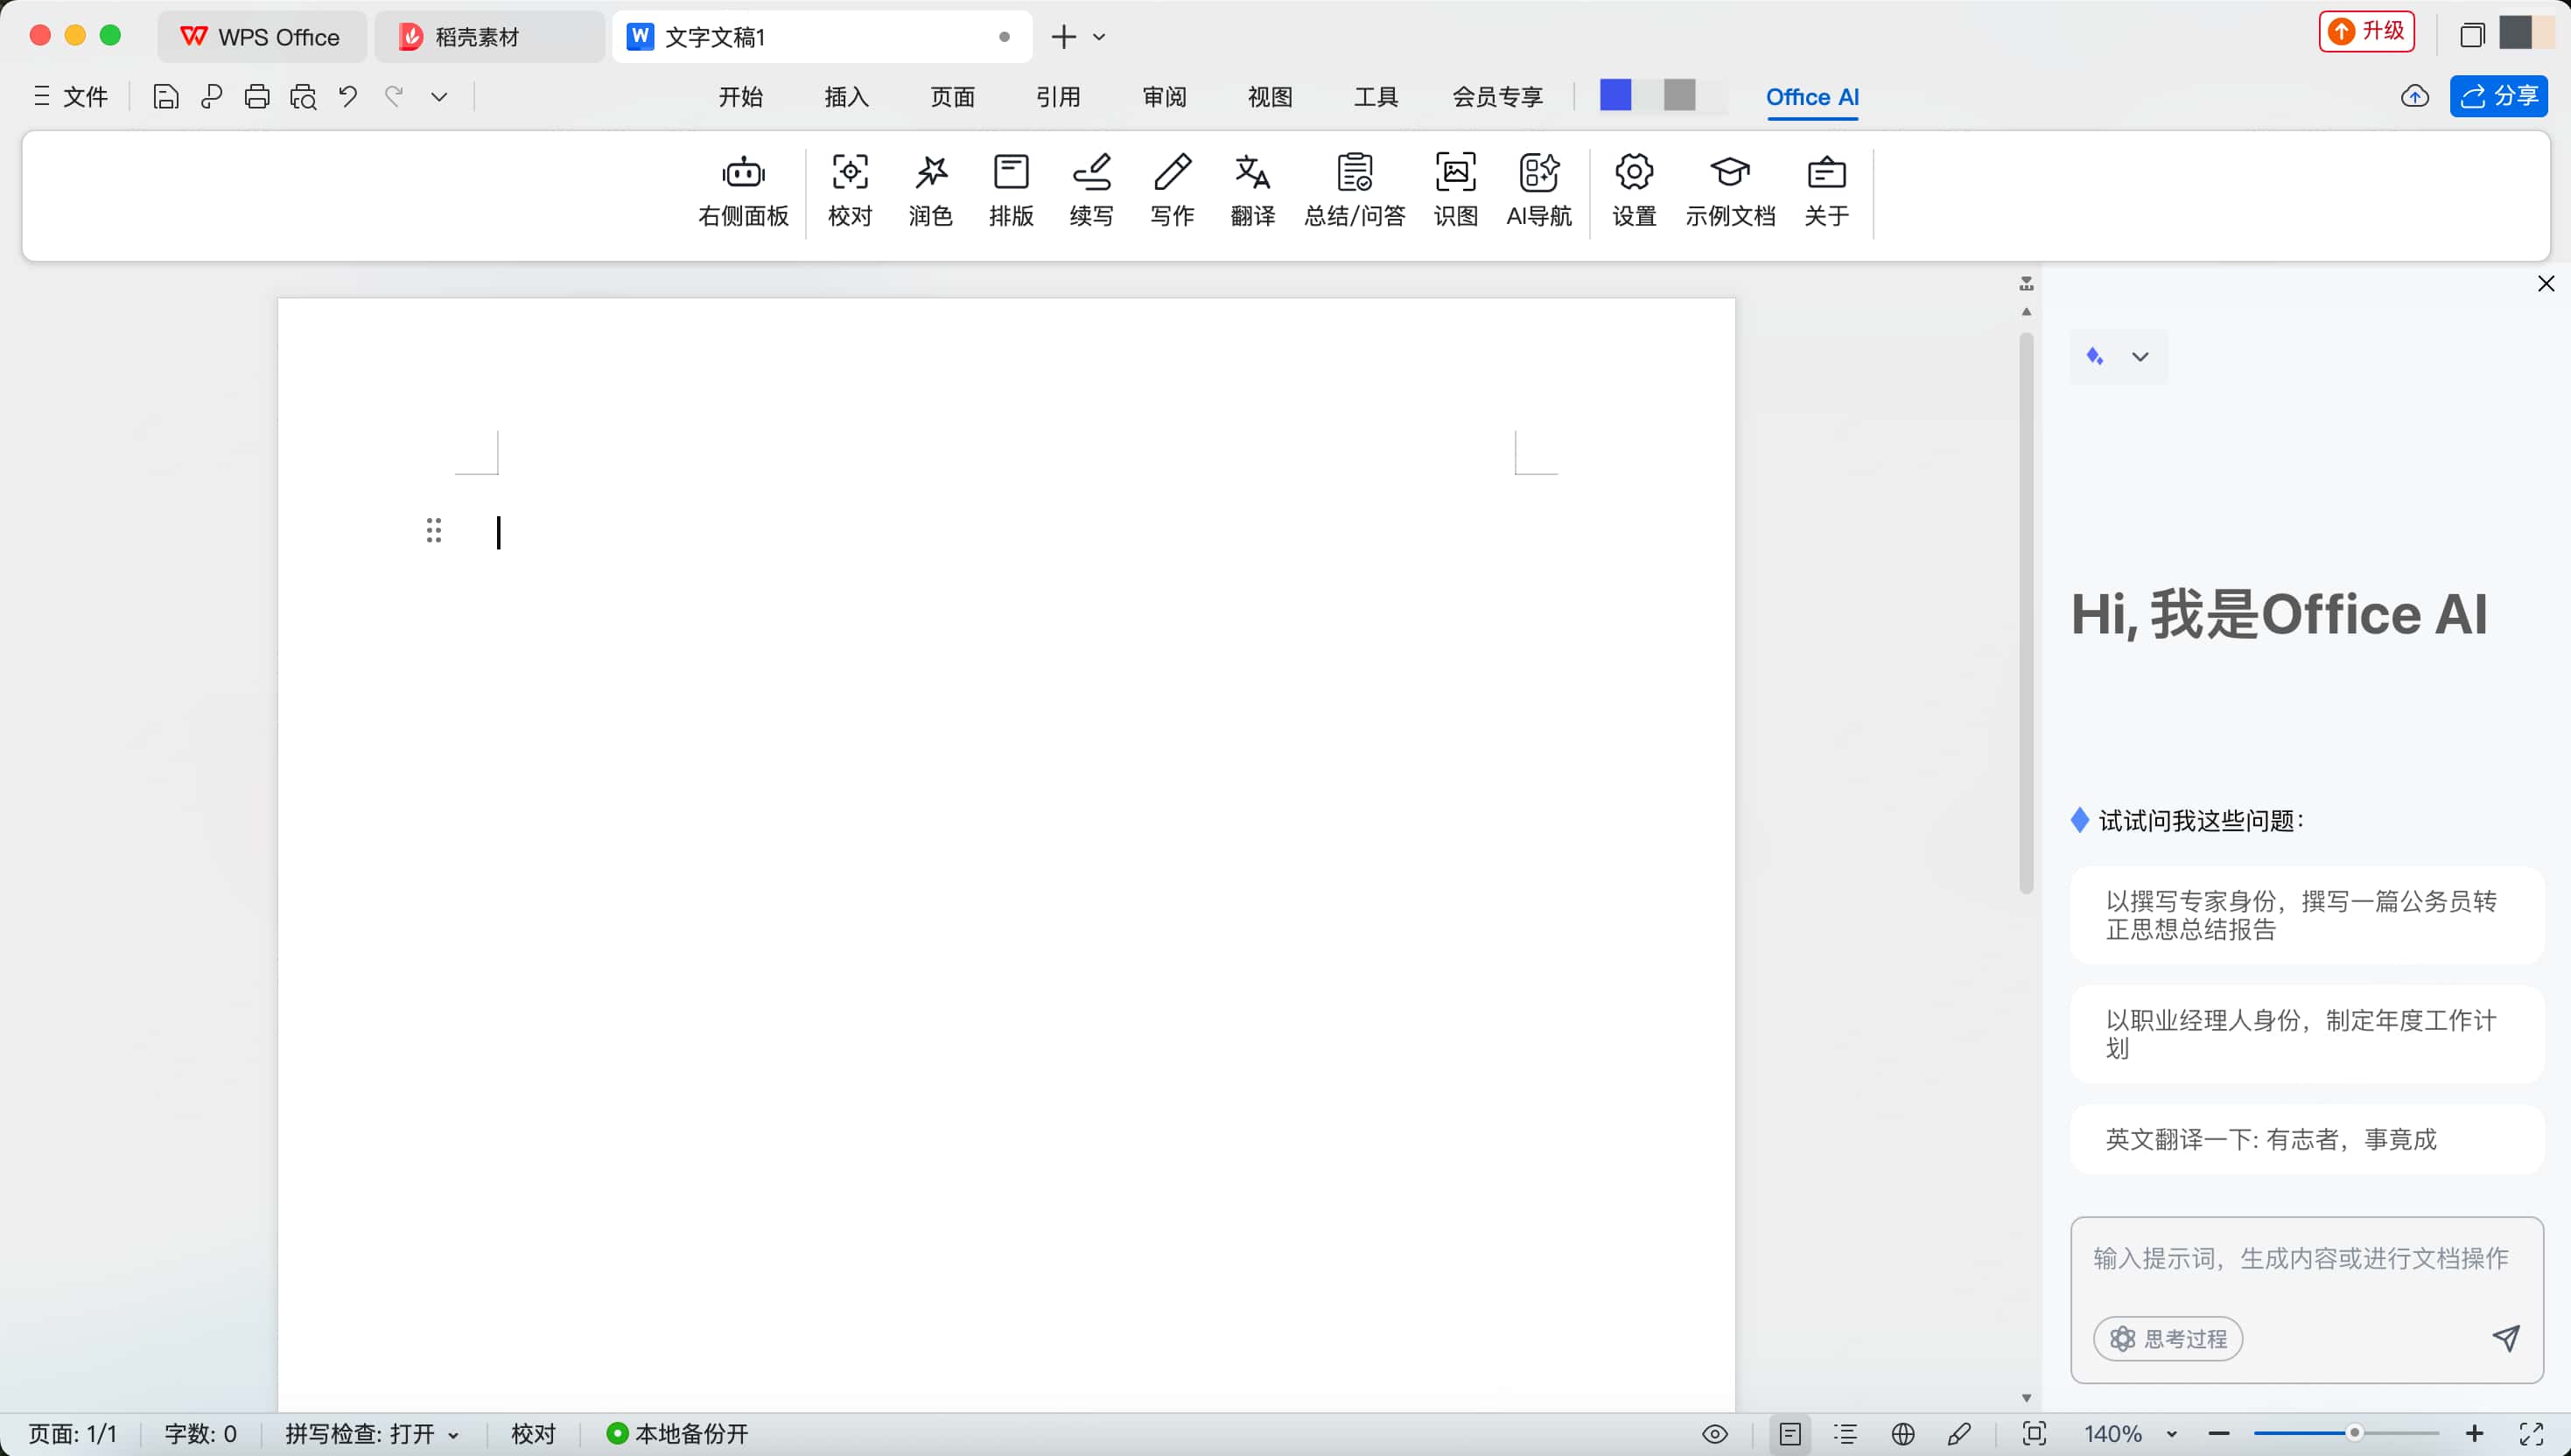Expand the new tab dropdown arrow

click(x=1100, y=37)
